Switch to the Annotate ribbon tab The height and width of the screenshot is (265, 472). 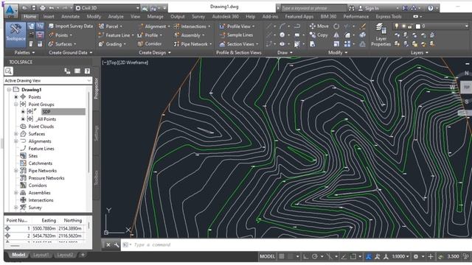click(x=71, y=16)
